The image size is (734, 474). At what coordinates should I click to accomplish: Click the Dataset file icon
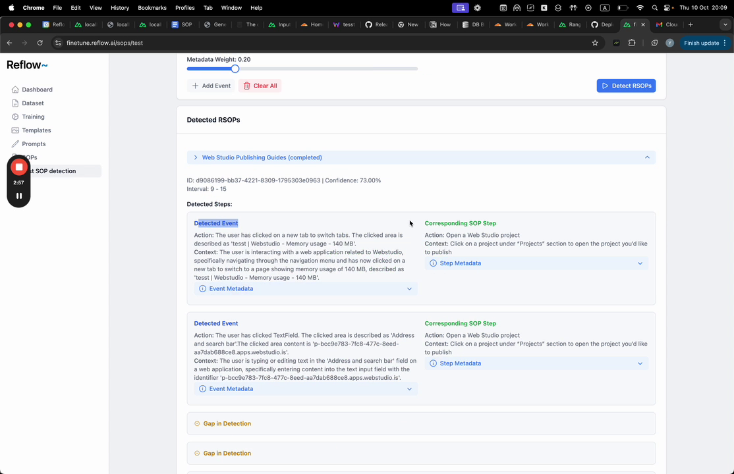click(15, 103)
